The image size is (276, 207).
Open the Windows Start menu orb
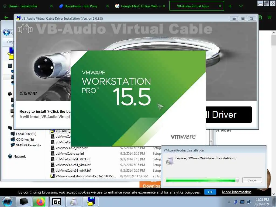click(7, 202)
